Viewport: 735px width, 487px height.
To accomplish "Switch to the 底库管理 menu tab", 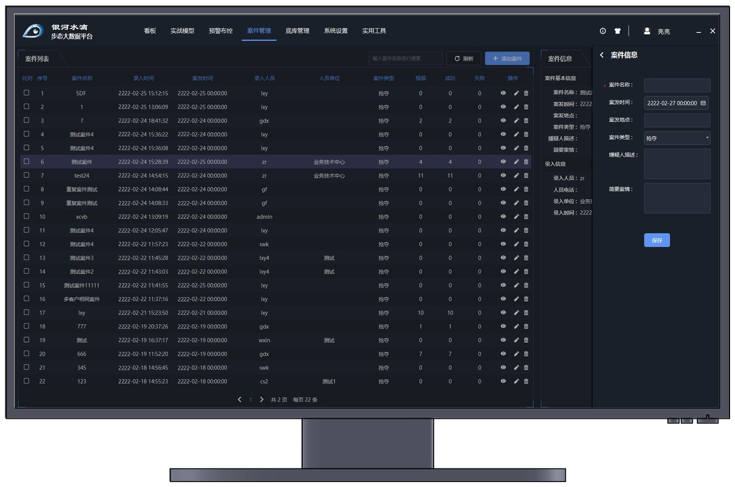I will [297, 31].
